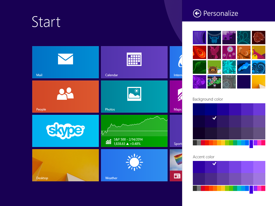Choose the green leaf lines background

[x=200, y=67]
